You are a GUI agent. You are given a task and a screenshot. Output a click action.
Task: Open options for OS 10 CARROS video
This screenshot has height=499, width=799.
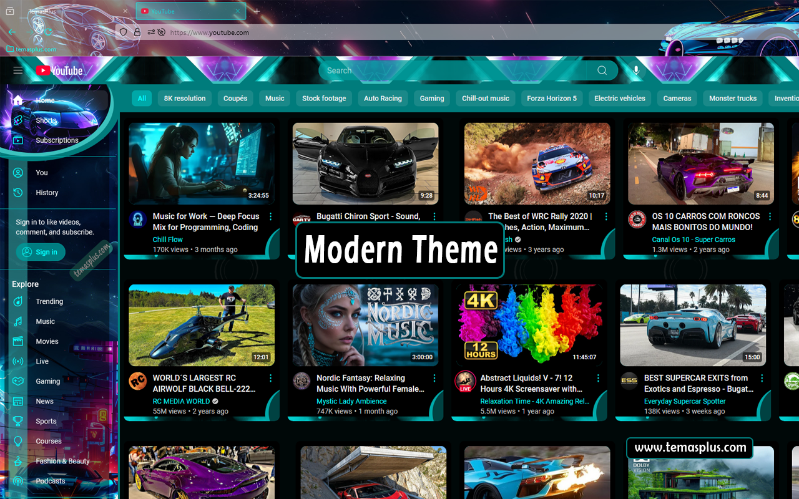[x=770, y=216]
